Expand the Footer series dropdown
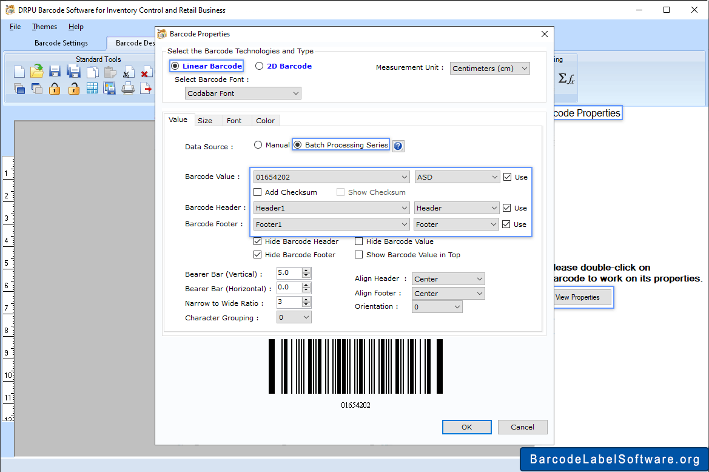 pos(457,224)
